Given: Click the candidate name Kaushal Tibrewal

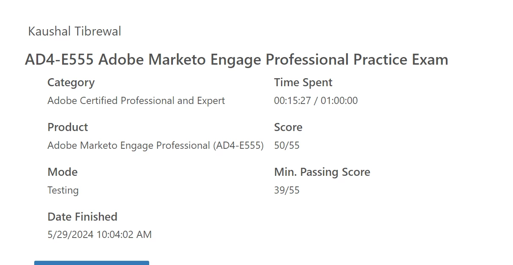Looking at the screenshot, I should 74,31.
